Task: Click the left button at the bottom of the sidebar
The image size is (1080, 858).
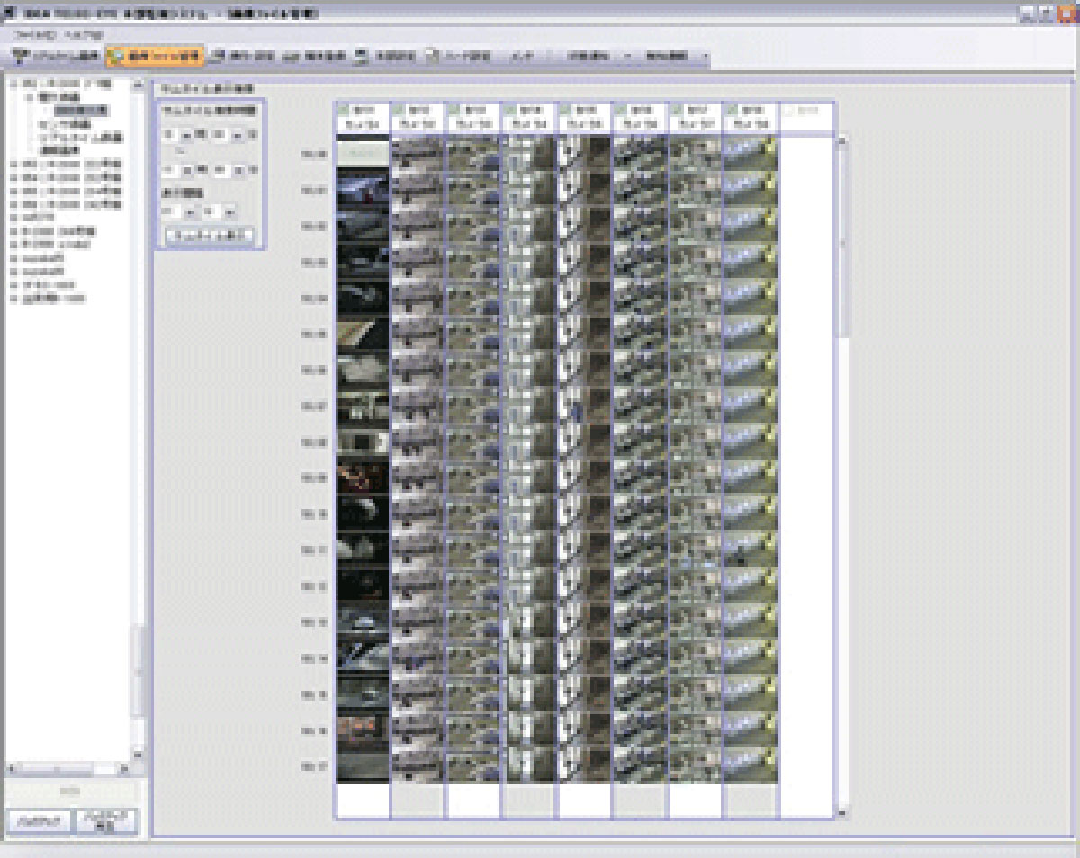Action: 39,822
